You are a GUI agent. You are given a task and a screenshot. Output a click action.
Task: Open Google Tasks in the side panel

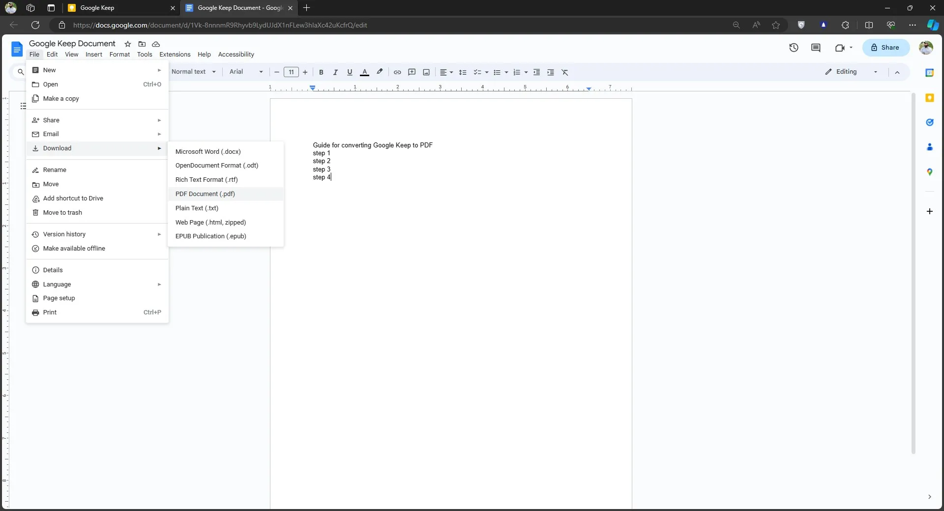click(929, 122)
